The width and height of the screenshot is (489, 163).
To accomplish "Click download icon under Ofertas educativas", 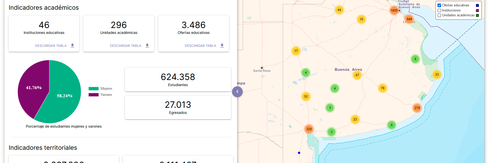I will 222,46.
